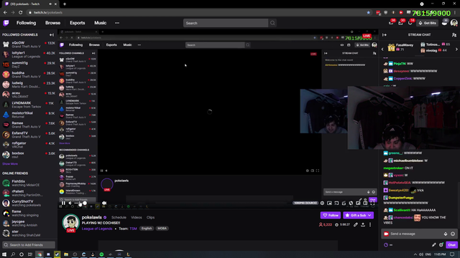Open xQcOW channel in followed list
Screen dimensions: 460x258
click(29, 44)
